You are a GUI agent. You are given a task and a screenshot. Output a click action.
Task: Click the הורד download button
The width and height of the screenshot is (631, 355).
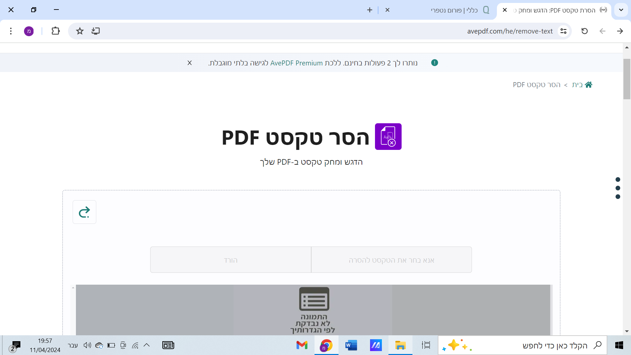(231, 260)
